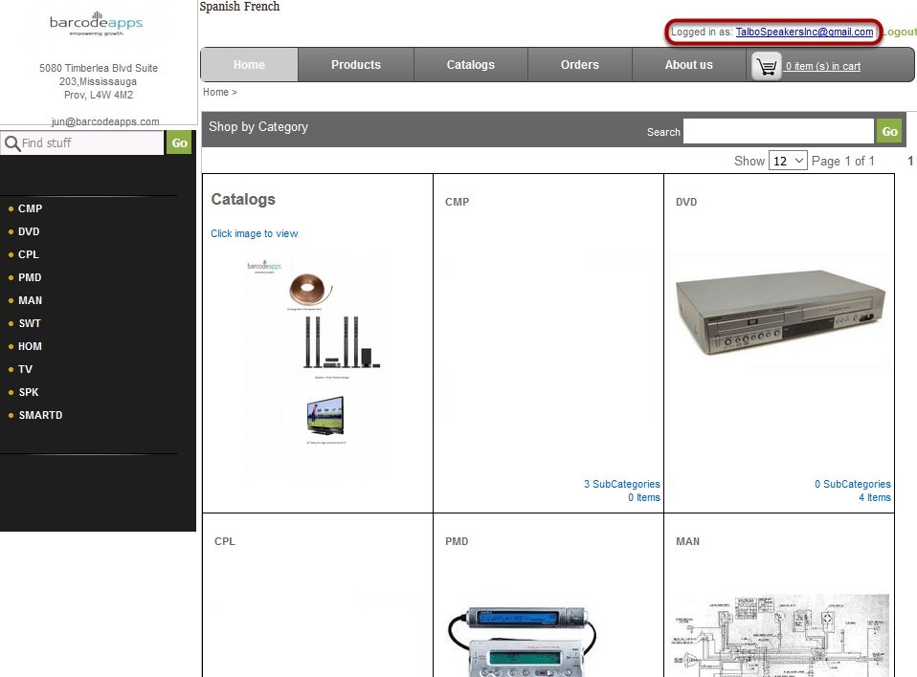
Task: Focus the Shop by Category search field
Action: [x=778, y=131]
